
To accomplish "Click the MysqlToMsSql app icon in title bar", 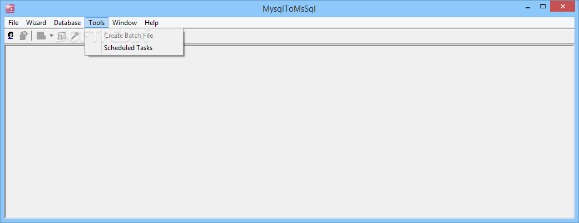I will click(11, 8).
